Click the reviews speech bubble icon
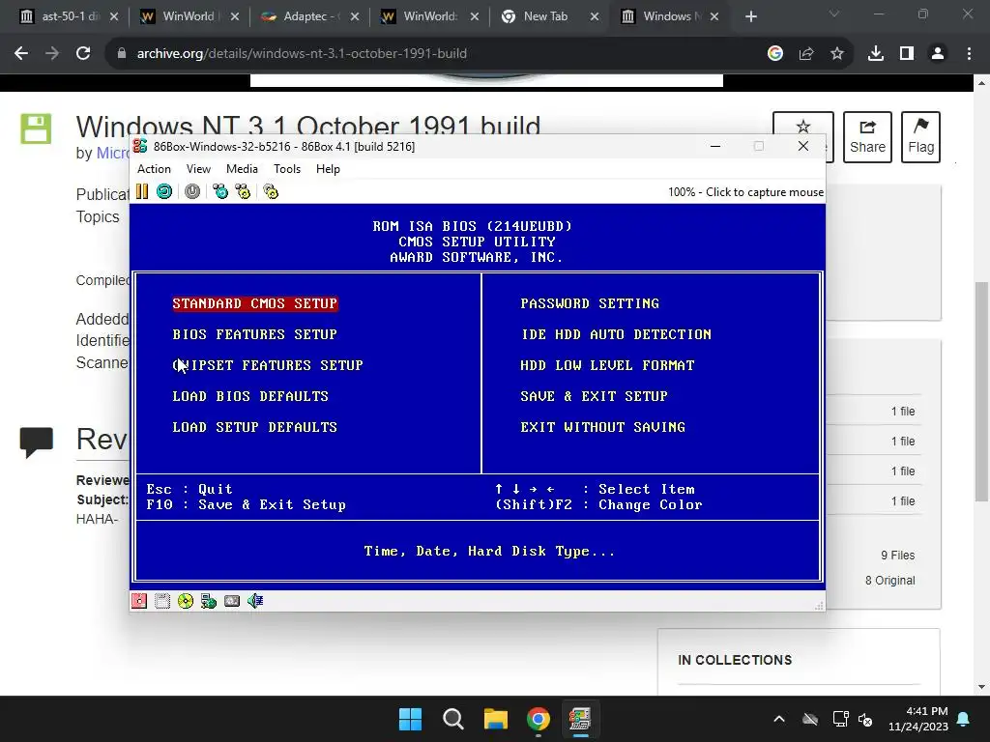The width and height of the screenshot is (990, 742). pyautogui.click(x=36, y=442)
